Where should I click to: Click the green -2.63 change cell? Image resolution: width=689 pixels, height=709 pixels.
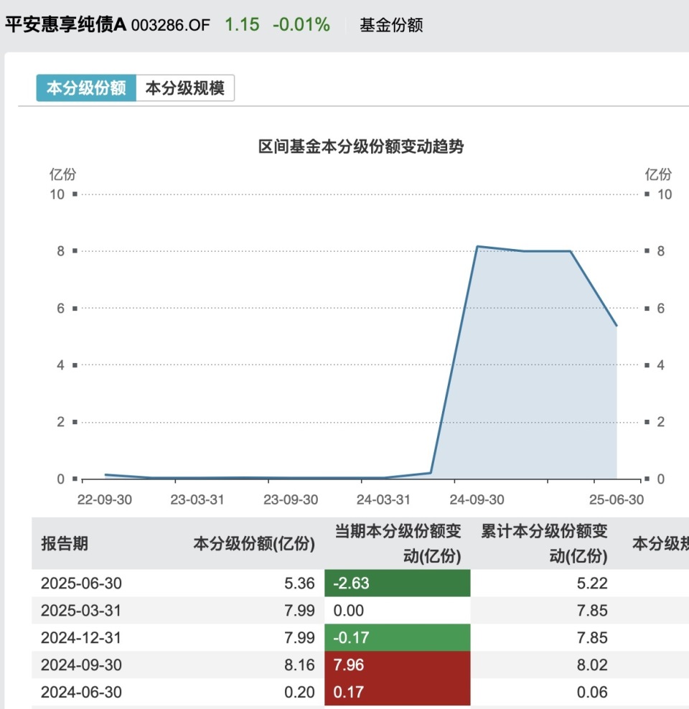tap(398, 583)
